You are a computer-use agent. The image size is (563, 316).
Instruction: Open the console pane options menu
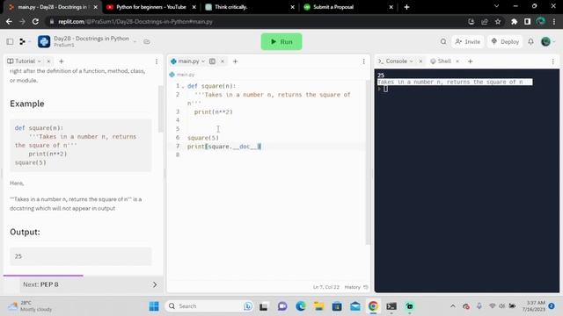point(553,61)
